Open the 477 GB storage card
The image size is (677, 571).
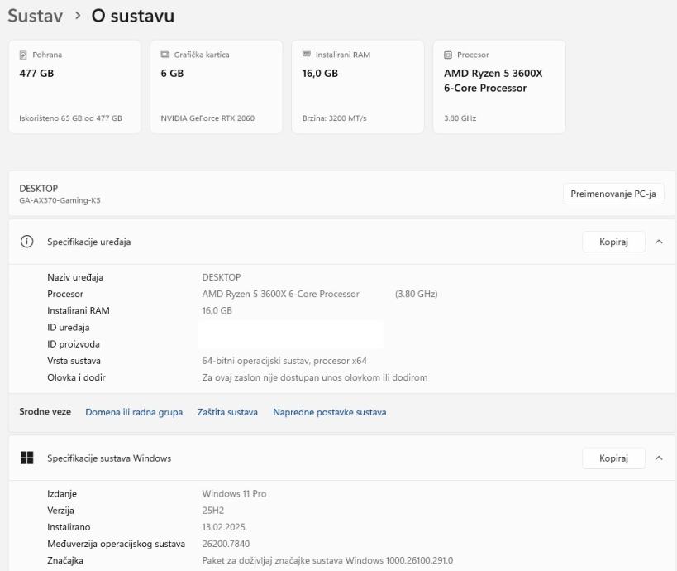pos(74,87)
